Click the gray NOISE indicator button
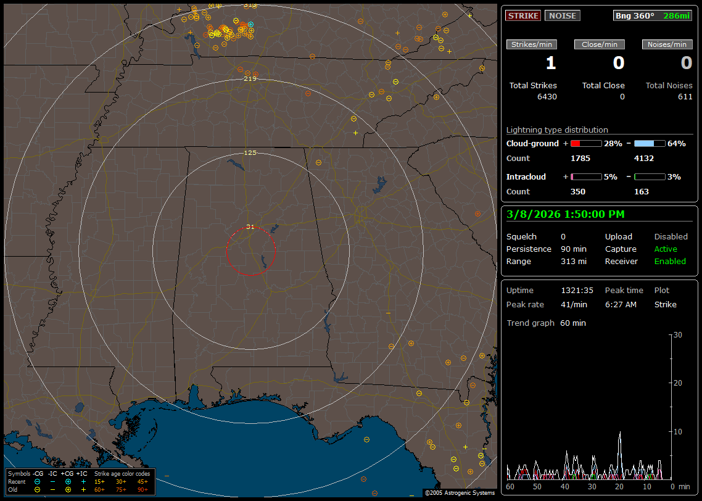 point(562,15)
